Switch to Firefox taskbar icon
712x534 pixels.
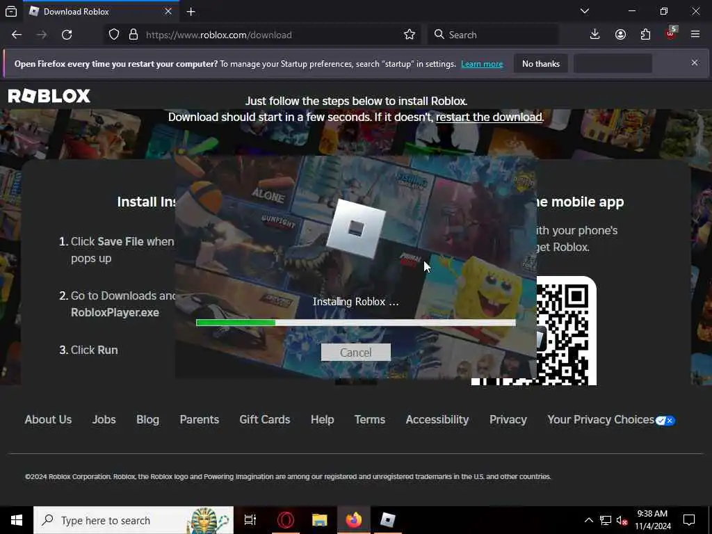click(x=354, y=520)
